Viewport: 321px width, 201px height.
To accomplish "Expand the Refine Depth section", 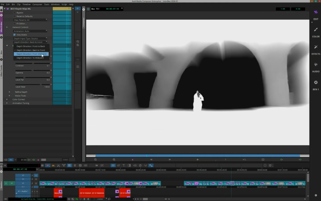I will point(9,92).
